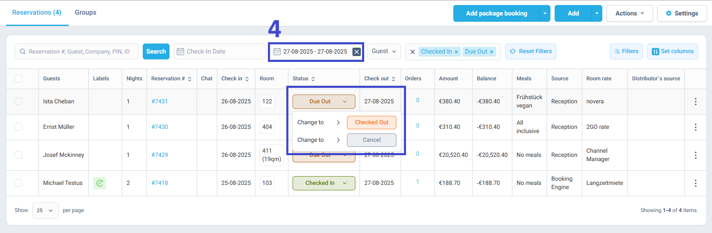The image size is (712, 233).
Task: Open the Due Out status dropdown for Ista Cheban
Action: click(x=324, y=102)
